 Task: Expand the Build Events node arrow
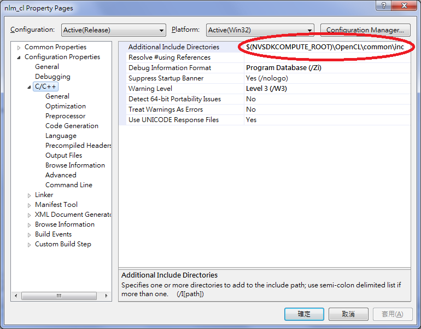29,235
